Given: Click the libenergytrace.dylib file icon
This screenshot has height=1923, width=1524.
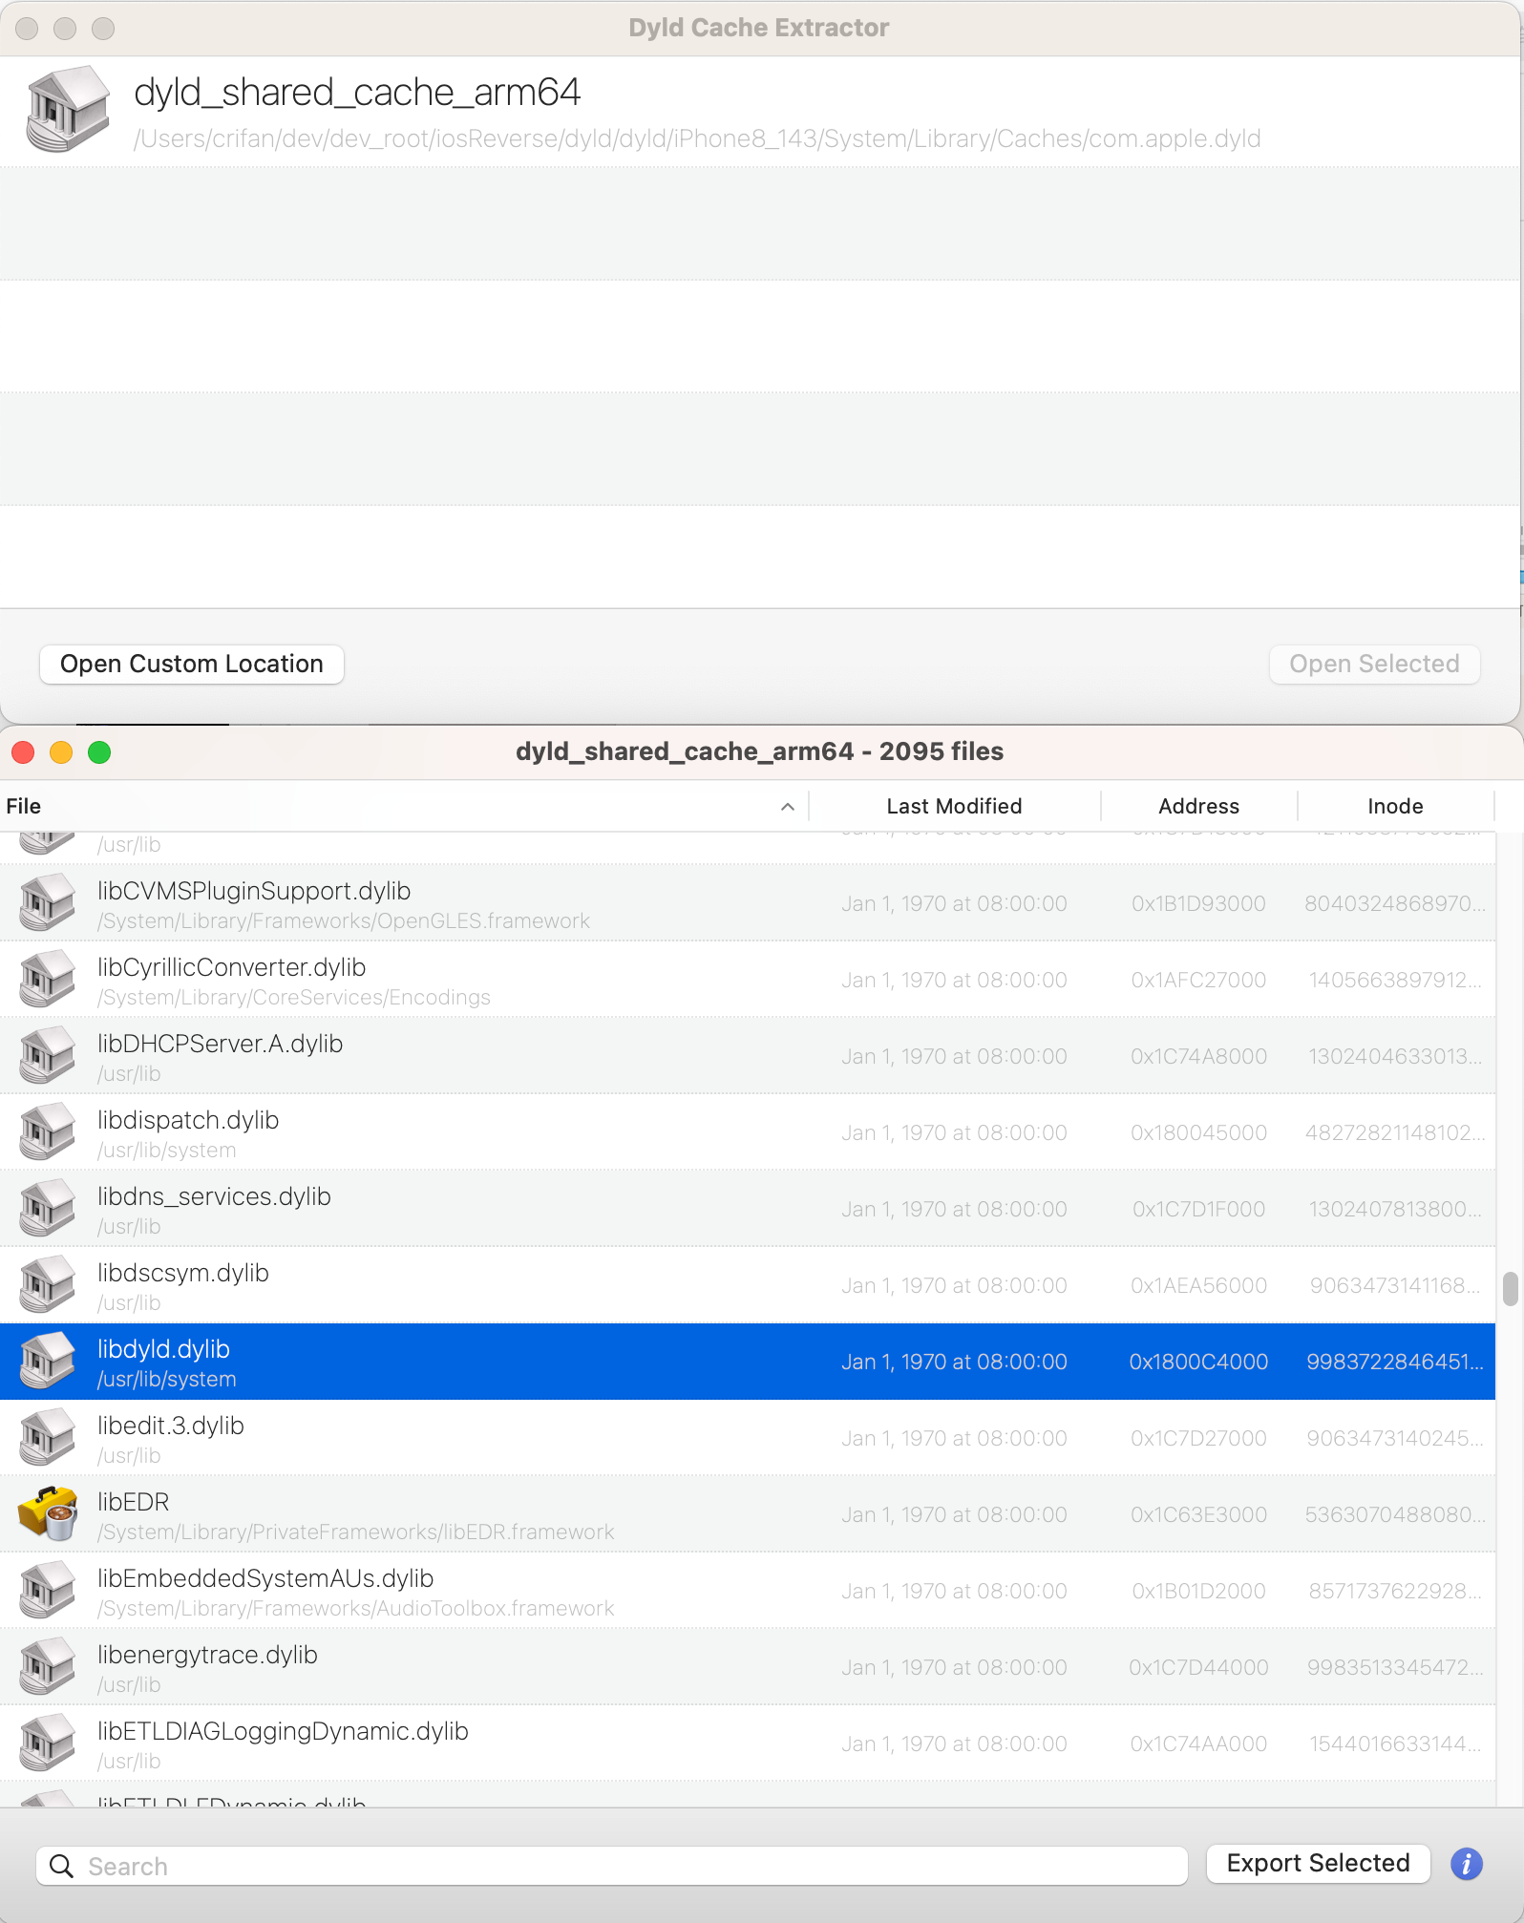Looking at the screenshot, I should coord(48,1667).
